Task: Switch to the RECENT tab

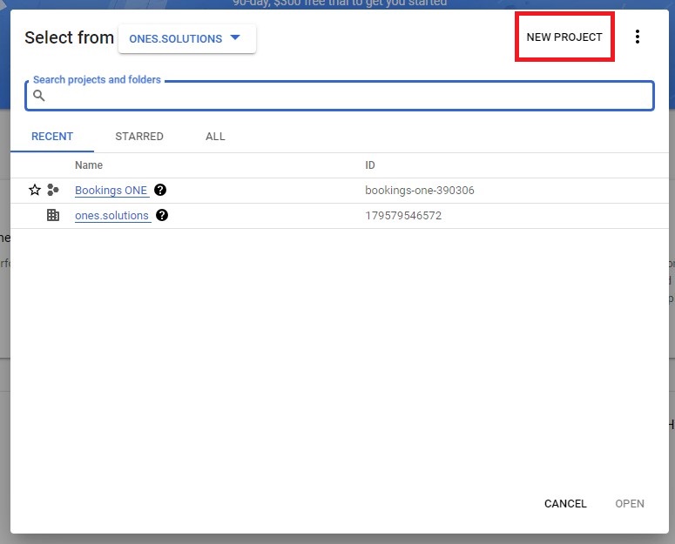Action: (52, 137)
